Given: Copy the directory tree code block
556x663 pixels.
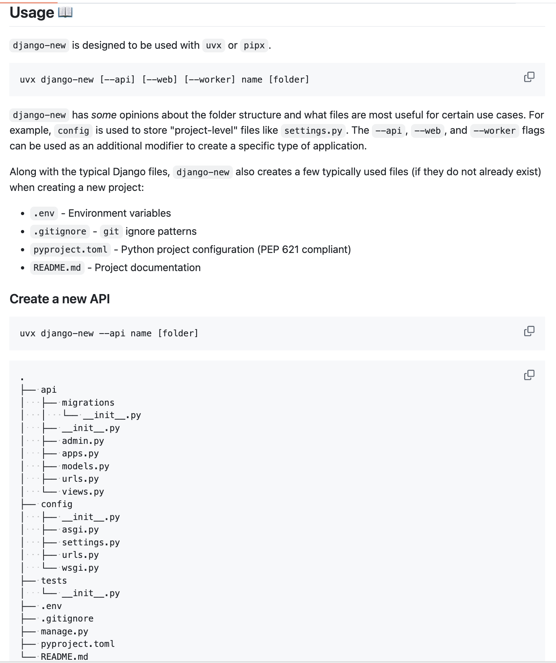Looking at the screenshot, I should [x=529, y=375].
